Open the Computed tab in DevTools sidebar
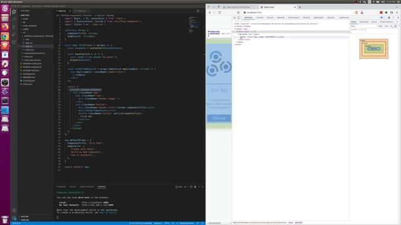 tap(363, 22)
